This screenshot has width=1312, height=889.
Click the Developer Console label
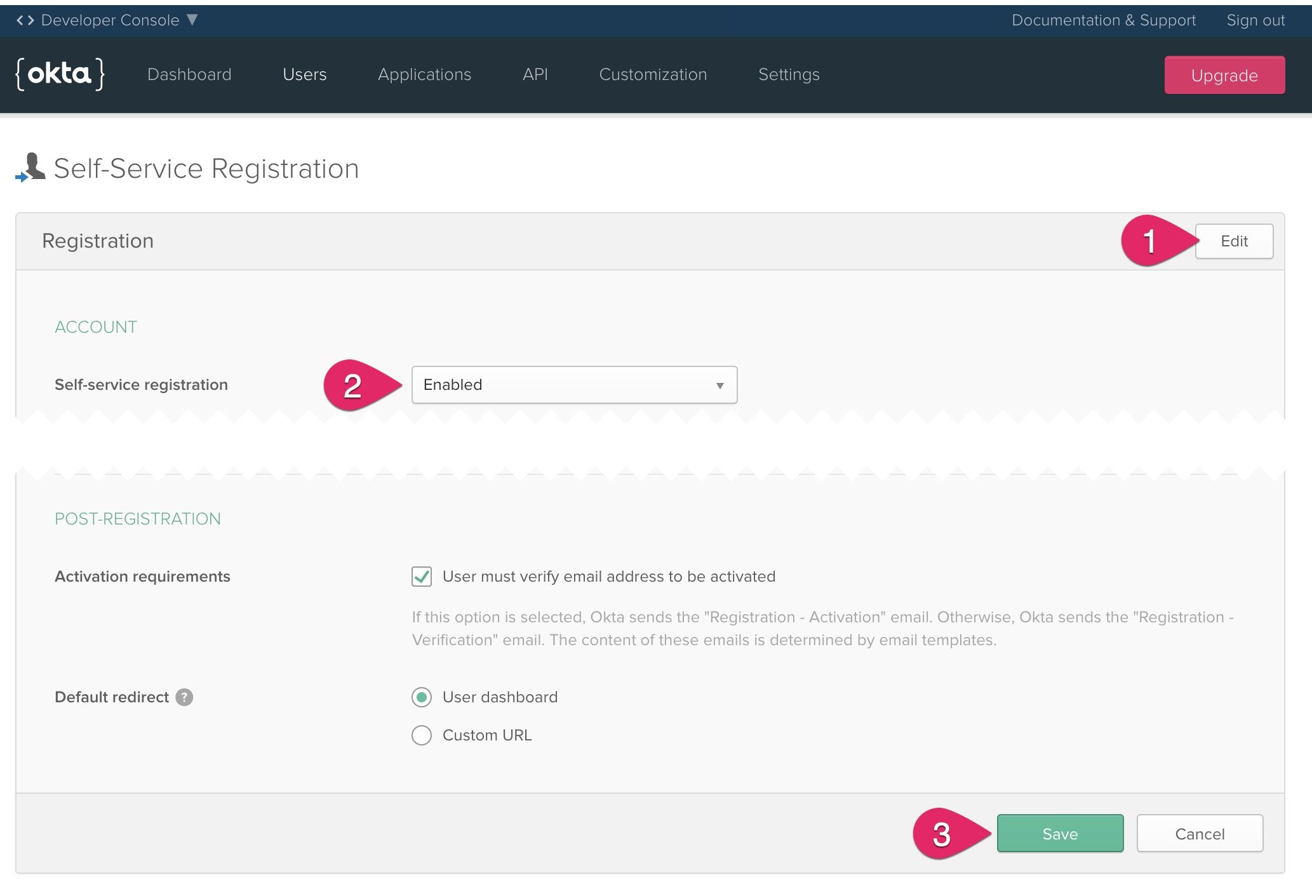(110, 20)
